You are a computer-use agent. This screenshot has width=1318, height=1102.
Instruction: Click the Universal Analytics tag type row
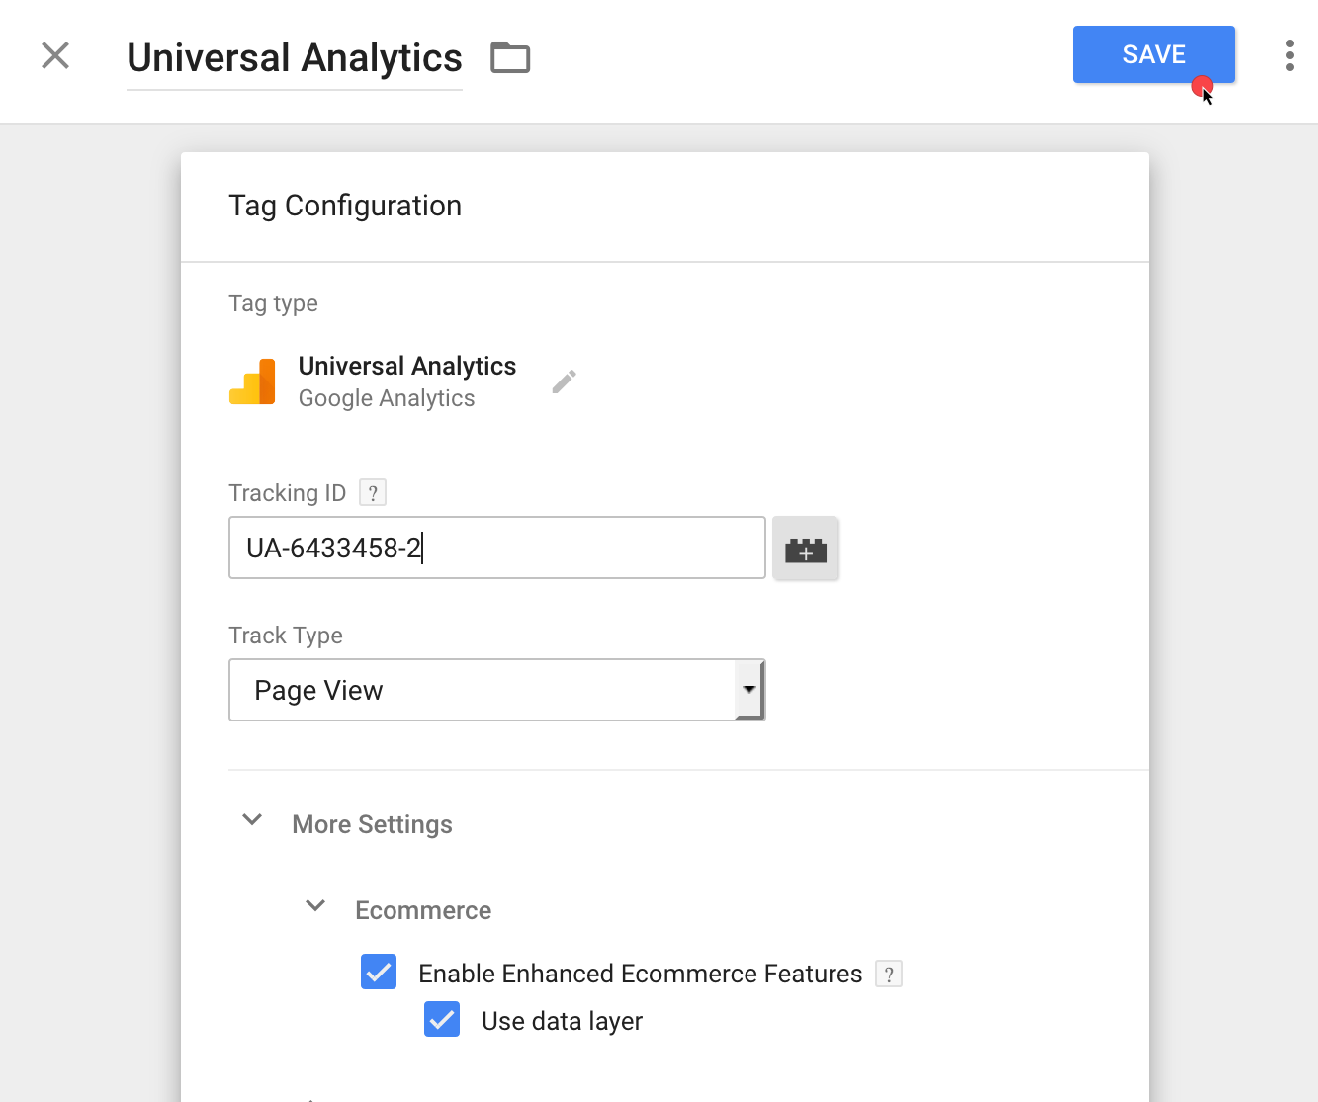click(x=403, y=381)
